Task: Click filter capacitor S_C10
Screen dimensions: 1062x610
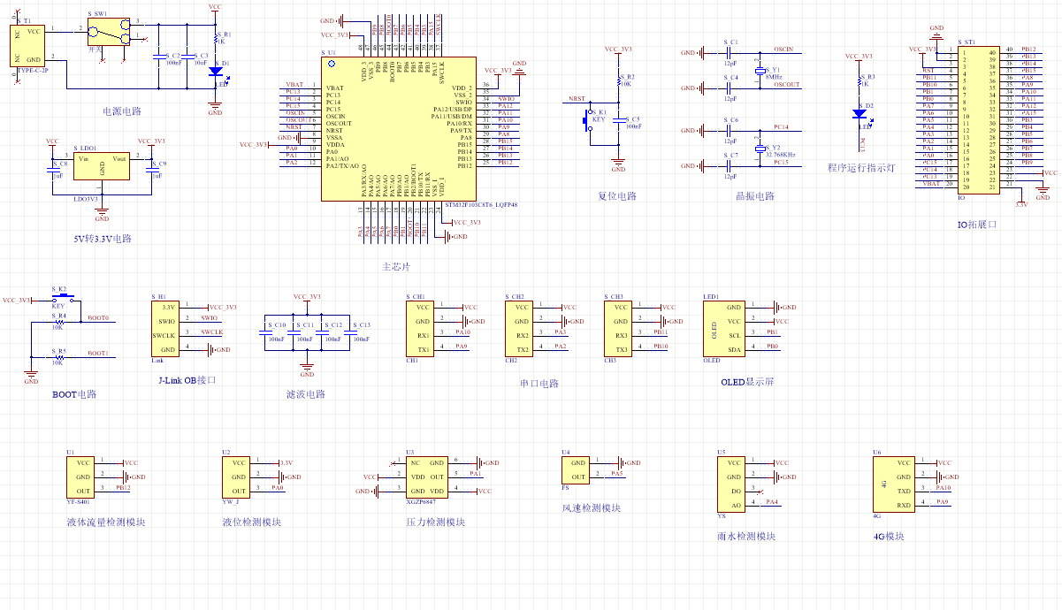Action: pyautogui.click(x=264, y=334)
